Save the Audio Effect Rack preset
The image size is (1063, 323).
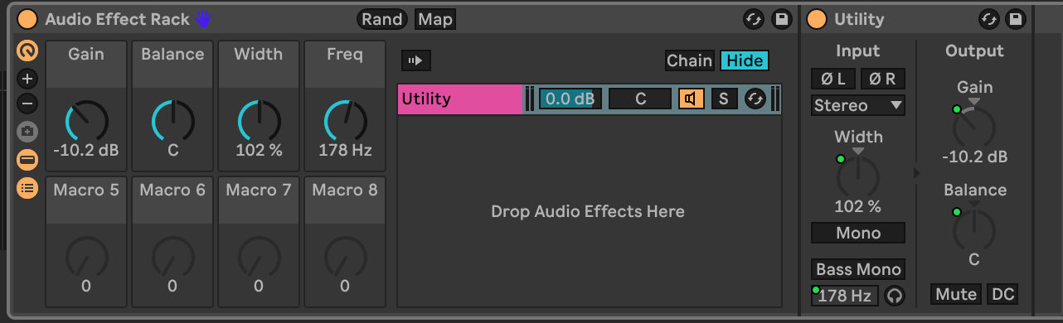point(780,19)
